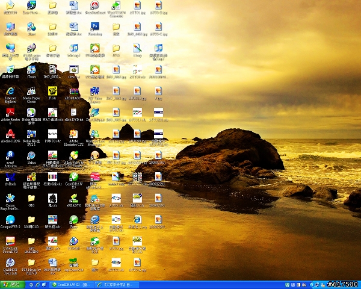Open the Foxy green desktop icon

pos(73,220)
